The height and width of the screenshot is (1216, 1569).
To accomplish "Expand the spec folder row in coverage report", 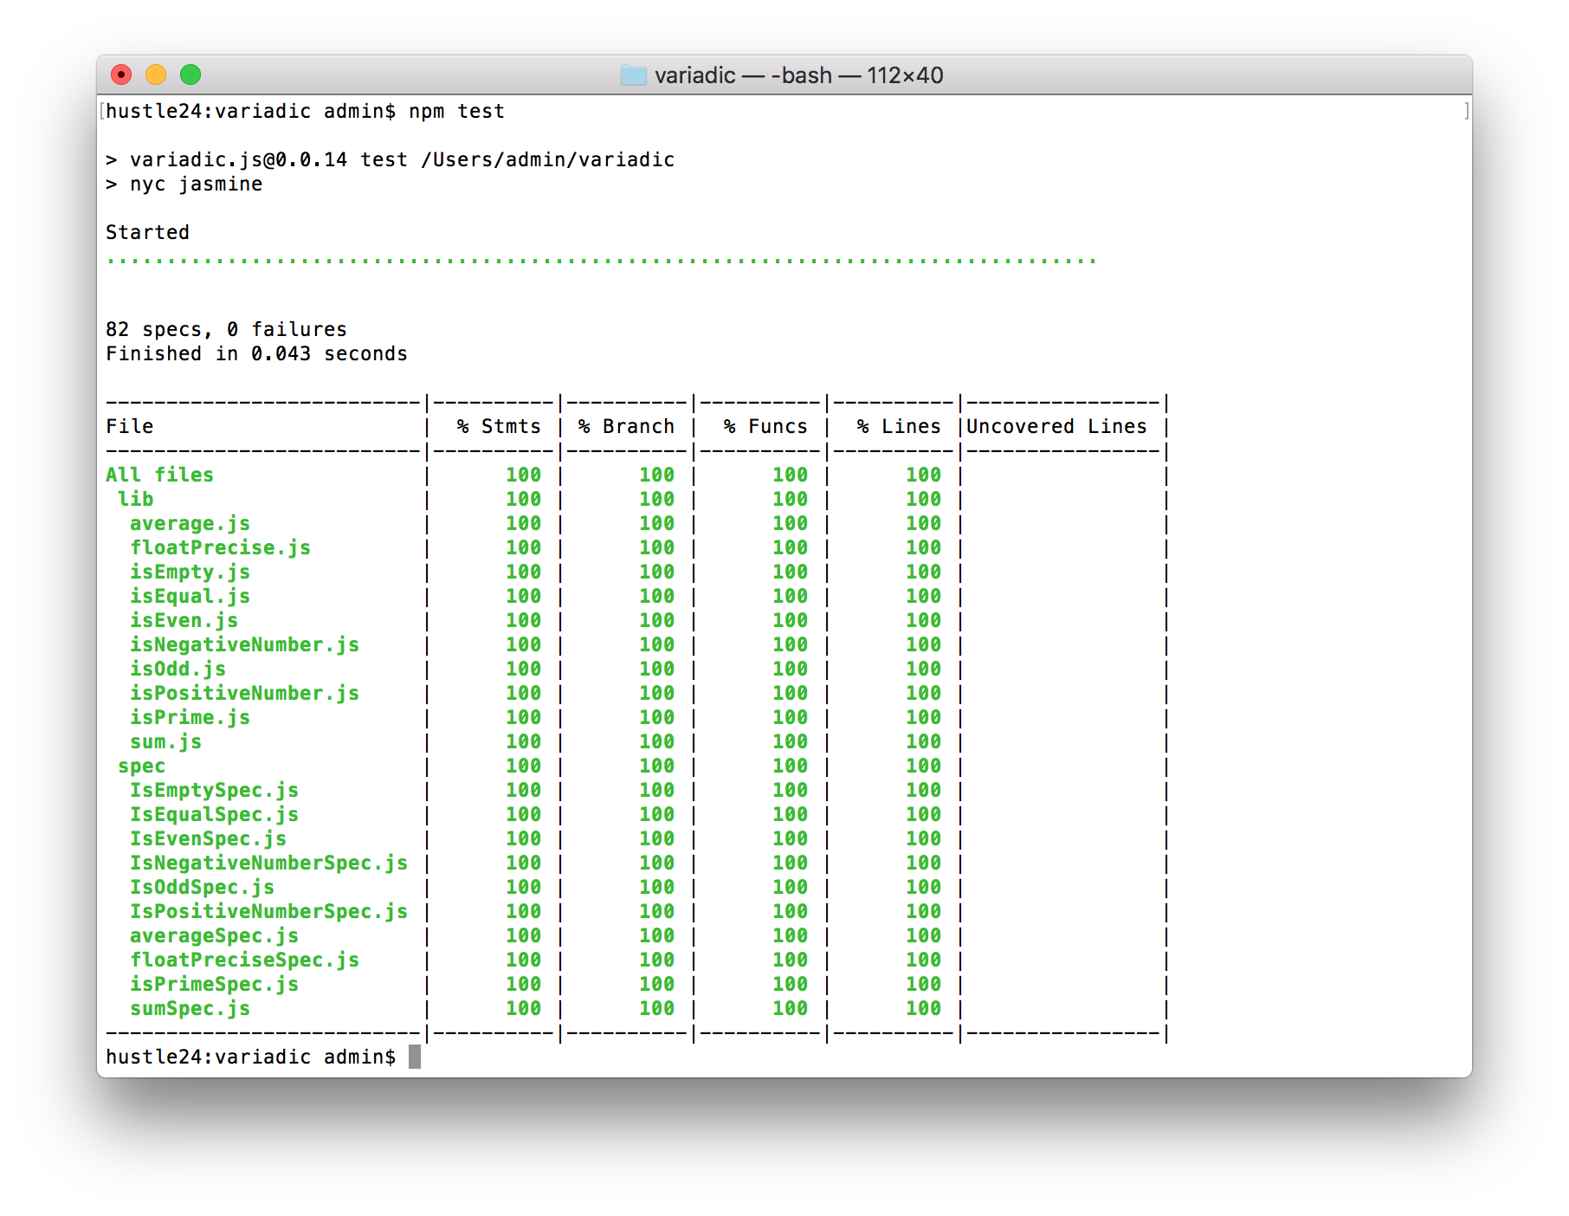I will pos(143,766).
